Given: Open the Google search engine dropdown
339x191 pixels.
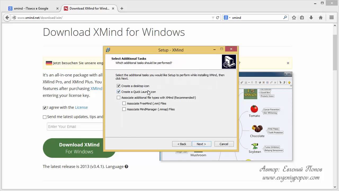Looking at the screenshot, I should pos(227,18).
